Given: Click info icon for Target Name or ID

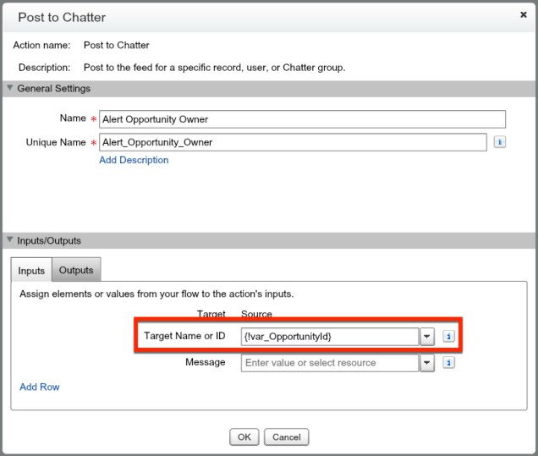Looking at the screenshot, I should pyautogui.click(x=449, y=337).
